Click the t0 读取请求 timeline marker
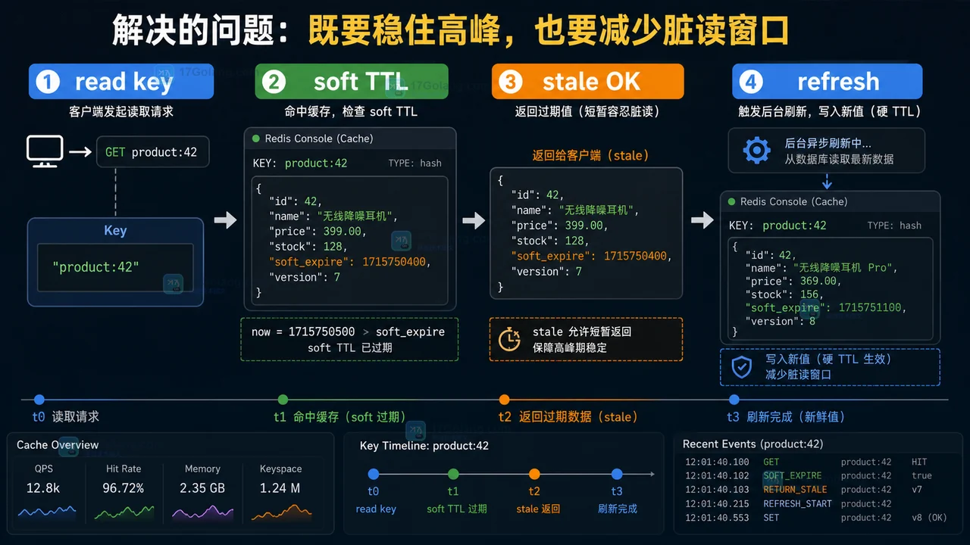970x545 pixels. [x=39, y=400]
